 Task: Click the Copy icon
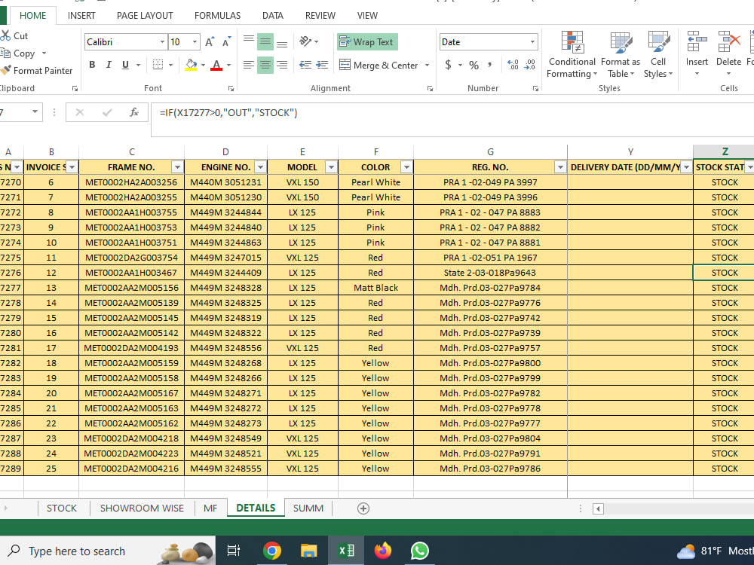[x=5, y=53]
